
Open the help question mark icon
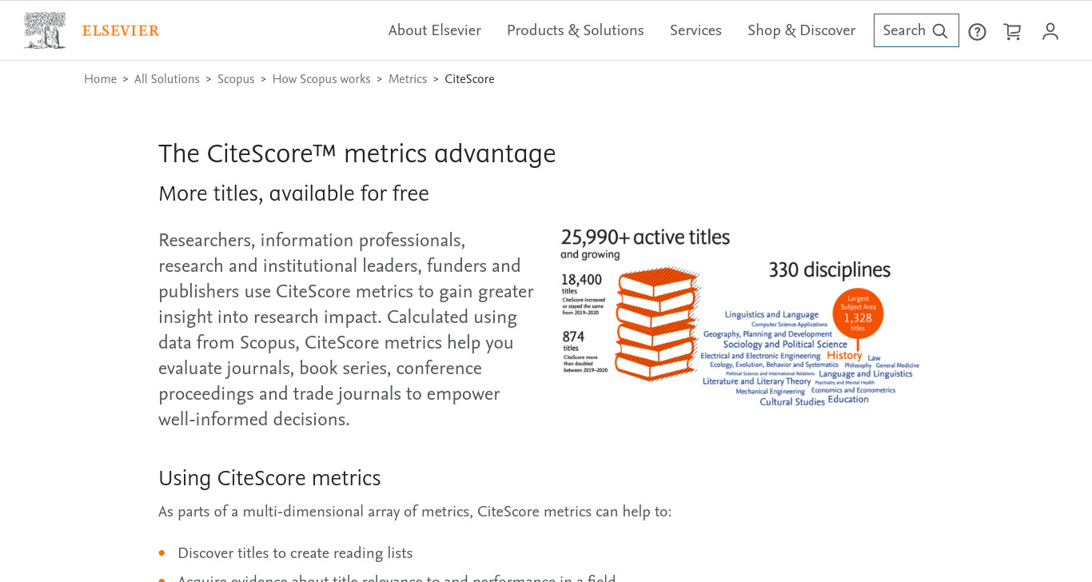click(x=977, y=31)
